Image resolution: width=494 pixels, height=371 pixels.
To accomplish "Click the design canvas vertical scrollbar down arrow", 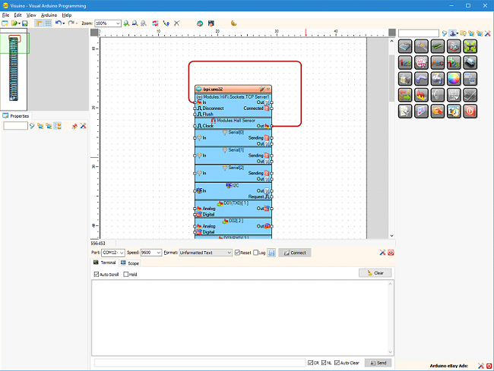I will 391,235.
